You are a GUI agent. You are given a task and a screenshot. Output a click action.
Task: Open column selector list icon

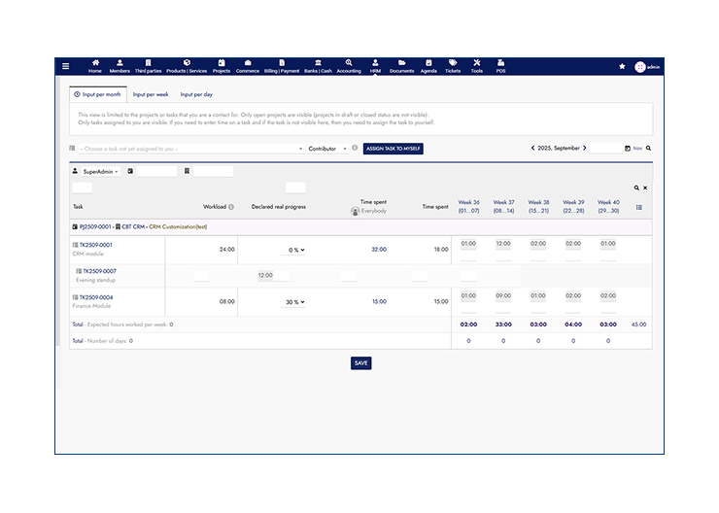tap(638, 207)
